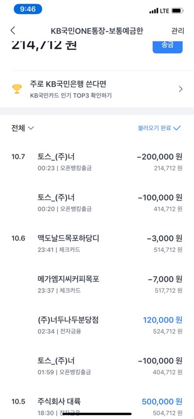Tap the home indicator bar
The width and height of the screenshot is (194, 419).
[97, 414]
